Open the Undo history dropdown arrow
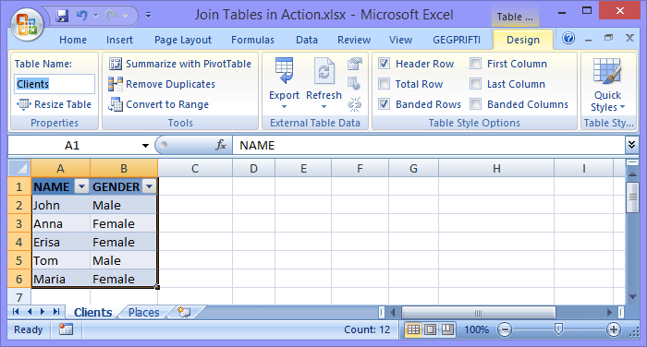 point(96,16)
